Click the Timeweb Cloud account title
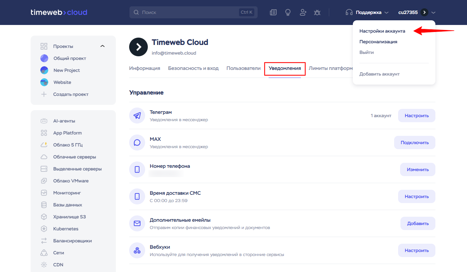This screenshot has height=272, width=467. click(x=180, y=42)
